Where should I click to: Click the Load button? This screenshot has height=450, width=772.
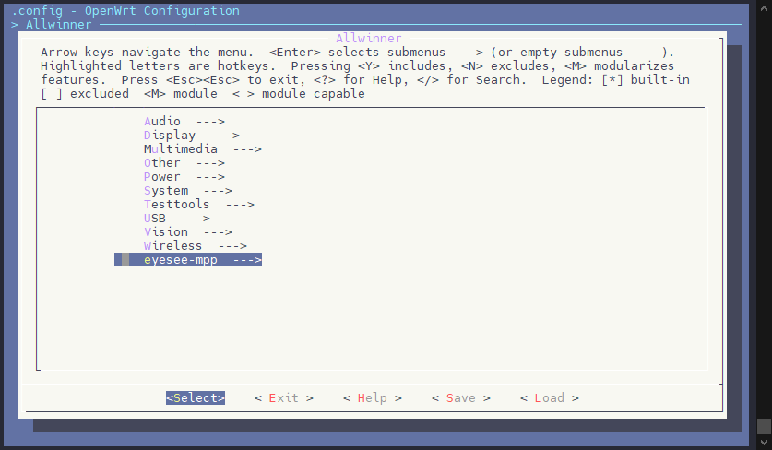tap(550, 397)
